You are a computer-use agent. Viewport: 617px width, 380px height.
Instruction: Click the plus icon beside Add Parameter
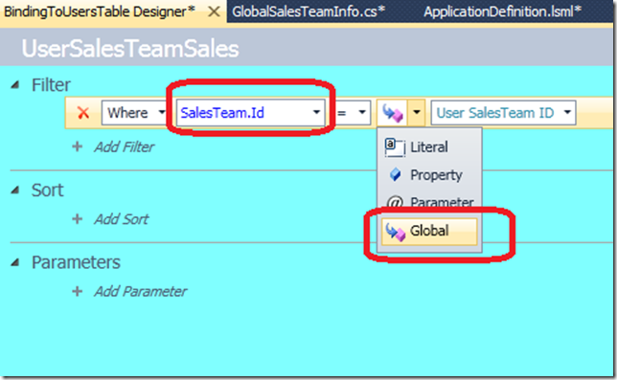(77, 291)
